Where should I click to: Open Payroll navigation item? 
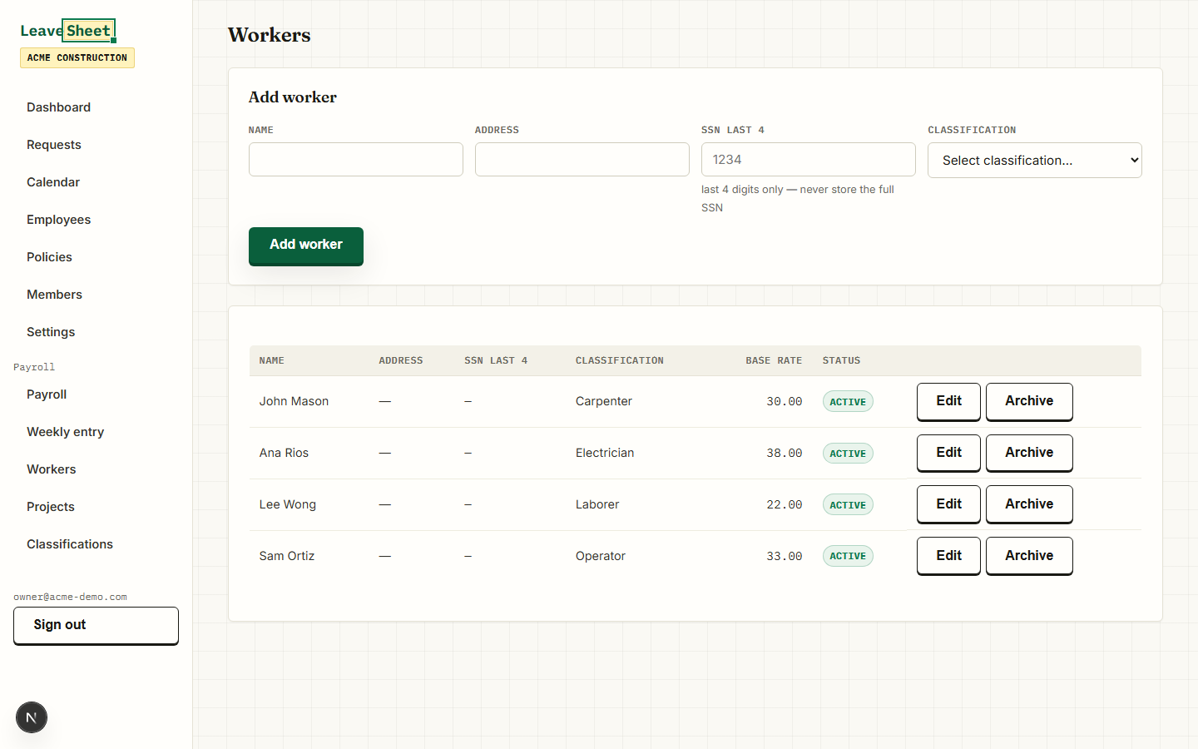click(x=47, y=394)
